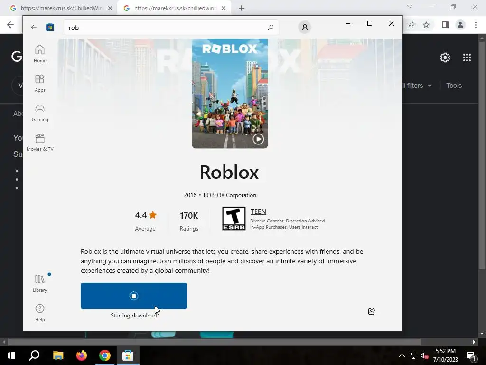This screenshot has height=365, width=486.
Task: Click the Store search field containing 'rob'
Action: tap(171, 27)
